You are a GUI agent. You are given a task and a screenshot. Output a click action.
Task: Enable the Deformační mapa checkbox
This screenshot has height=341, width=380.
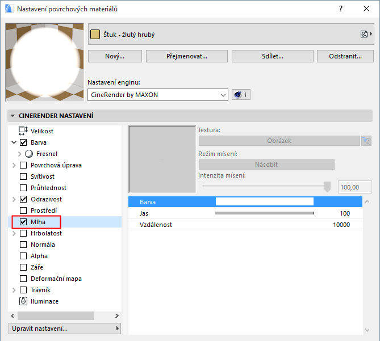click(23, 279)
